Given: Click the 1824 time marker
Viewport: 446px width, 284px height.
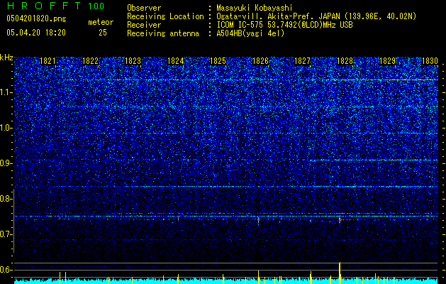Looking at the screenshot, I should tap(176, 61).
